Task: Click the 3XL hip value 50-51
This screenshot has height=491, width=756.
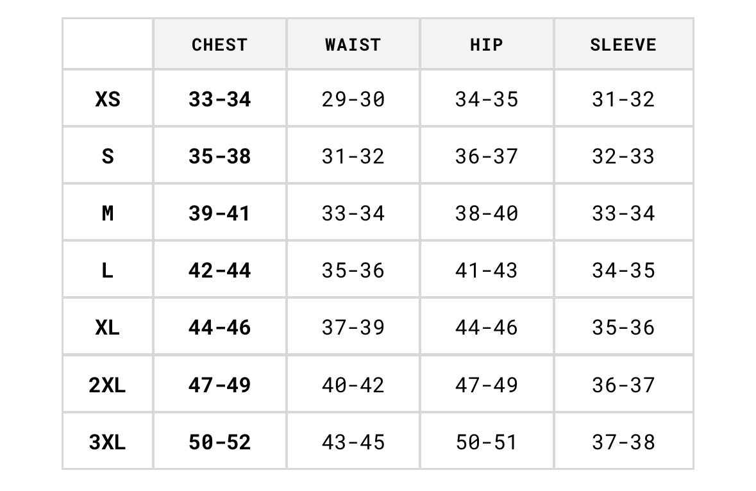Action: click(x=487, y=442)
